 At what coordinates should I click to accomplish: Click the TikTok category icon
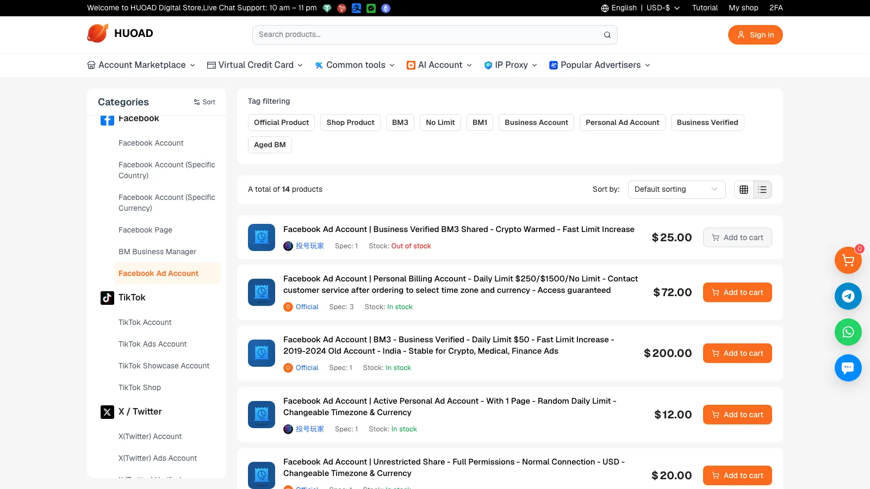click(x=107, y=298)
